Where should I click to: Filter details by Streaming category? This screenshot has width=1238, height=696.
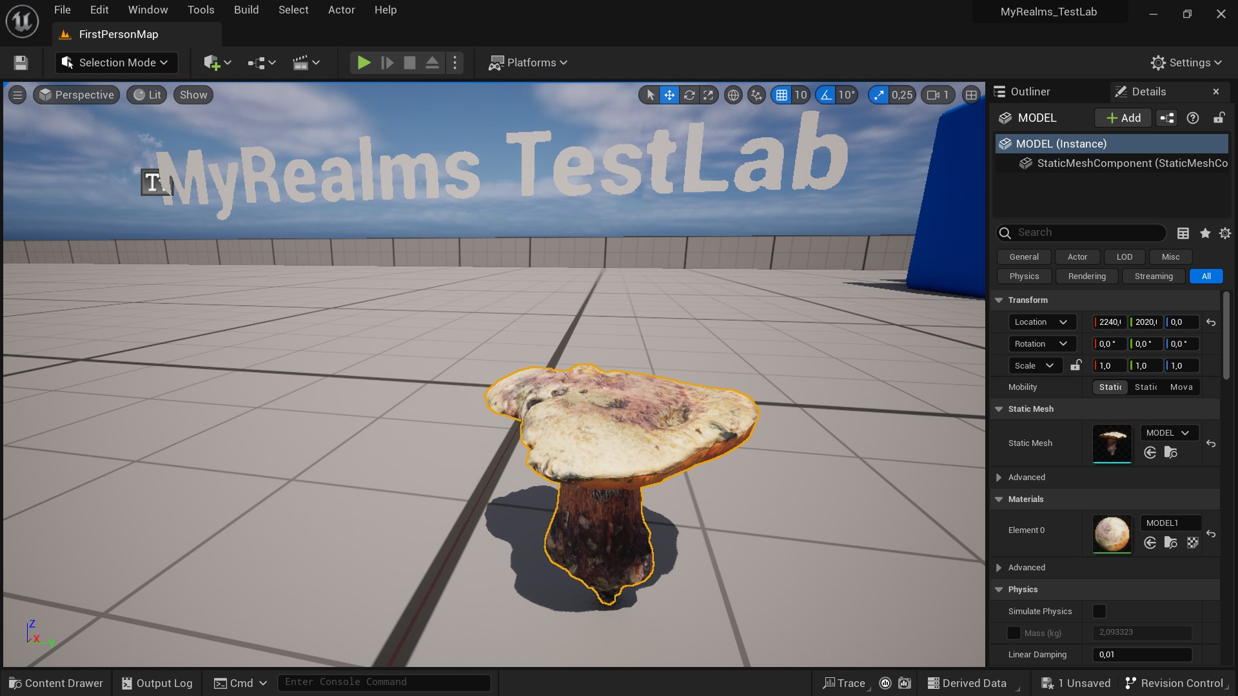pyautogui.click(x=1154, y=276)
